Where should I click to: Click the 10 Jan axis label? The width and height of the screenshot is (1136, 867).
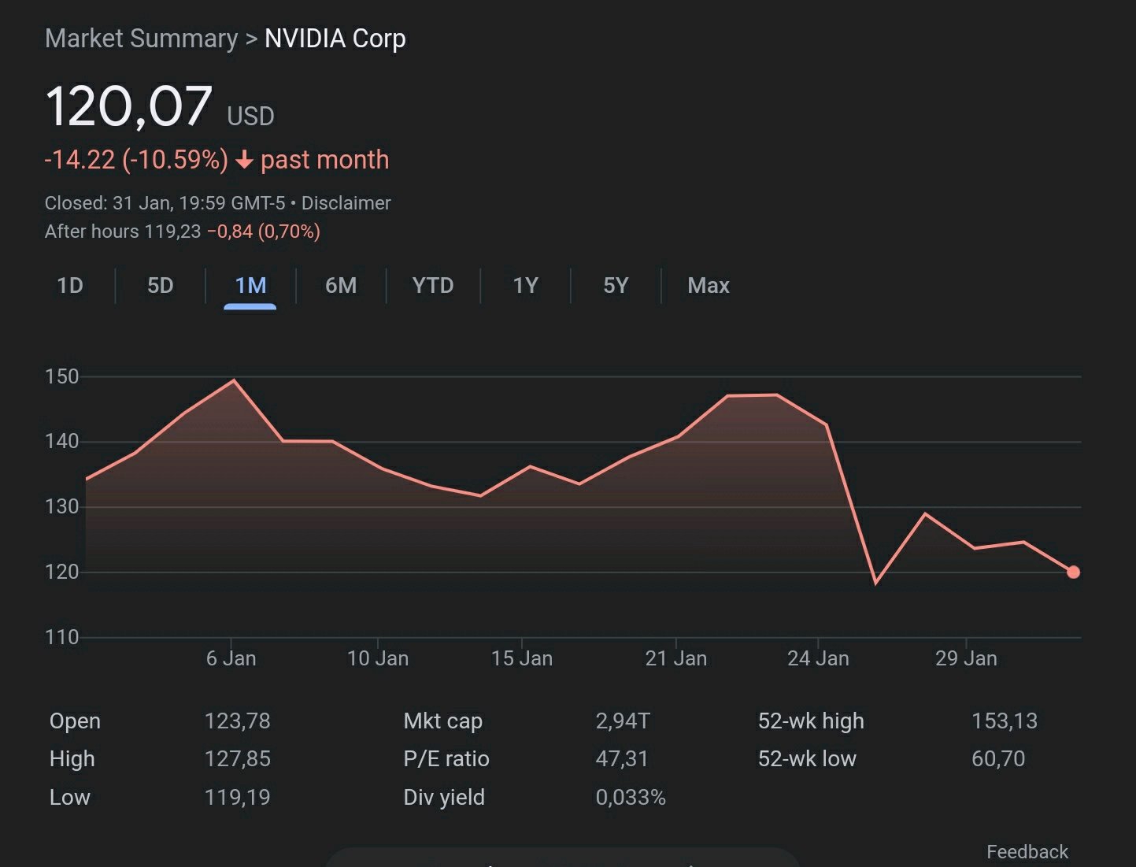click(x=378, y=658)
